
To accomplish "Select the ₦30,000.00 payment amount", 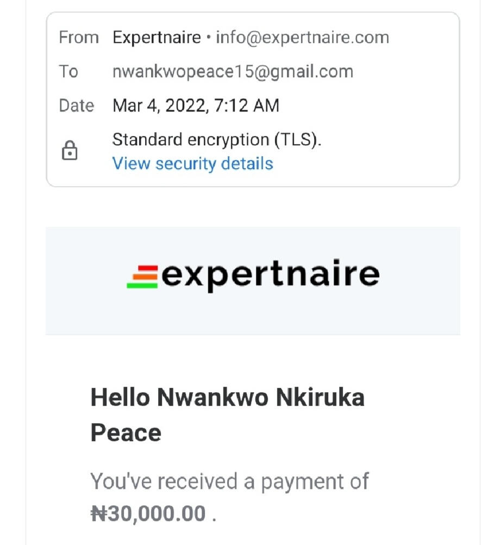I will (148, 513).
